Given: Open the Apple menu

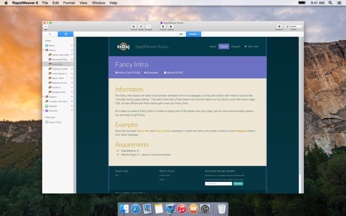Looking at the screenshot, I should [x=6, y=3].
